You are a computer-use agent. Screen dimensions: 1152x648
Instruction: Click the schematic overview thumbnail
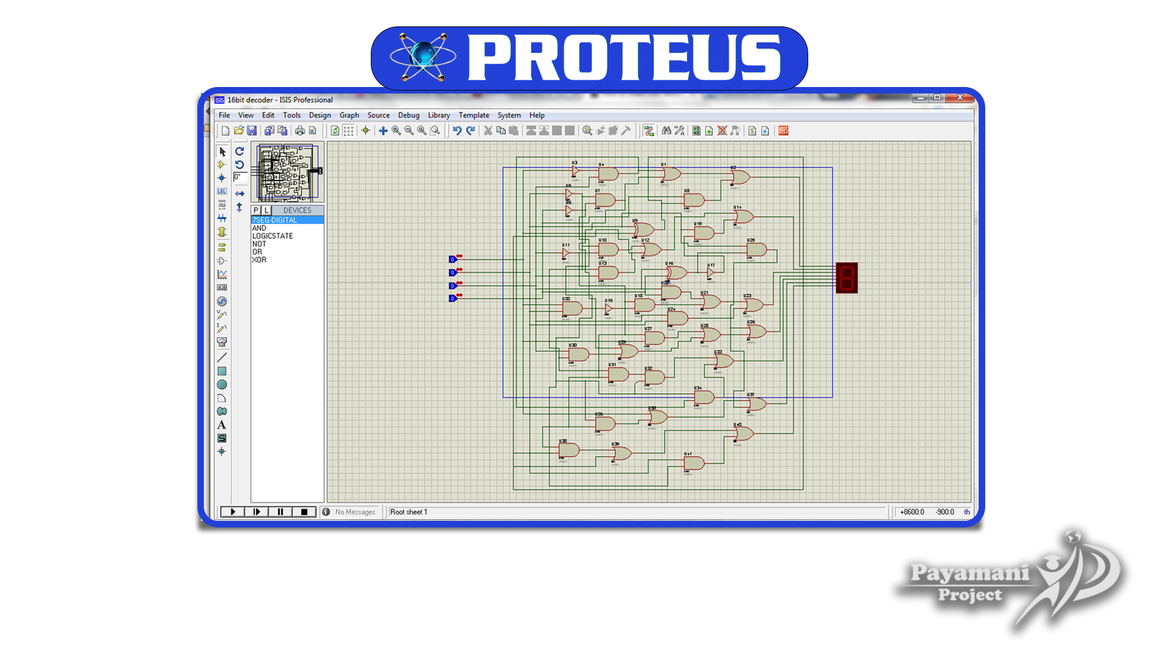287,173
